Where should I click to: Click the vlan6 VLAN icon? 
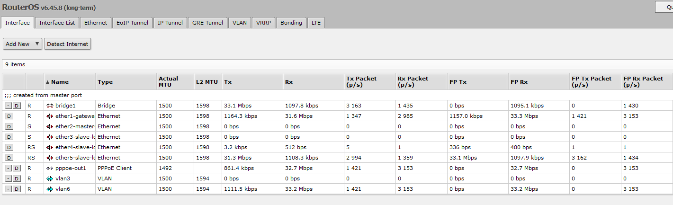(x=50, y=189)
